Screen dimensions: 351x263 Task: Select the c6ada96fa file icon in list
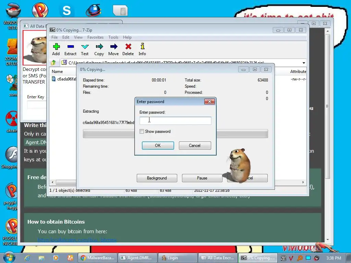tap(54, 79)
